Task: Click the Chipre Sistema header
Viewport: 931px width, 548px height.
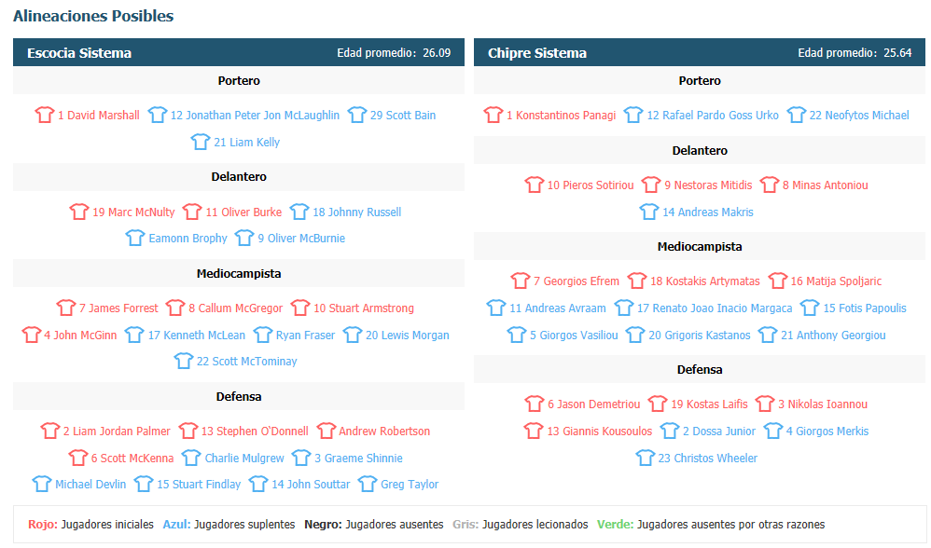Action: pos(700,53)
